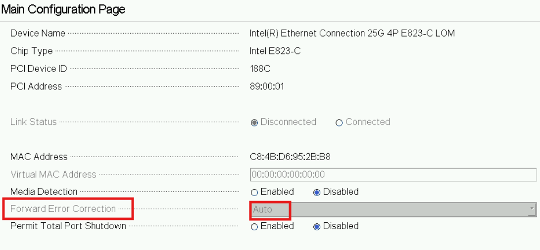Enable Media Detection
The width and height of the screenshot is (540, 250).
pos(254,192)
